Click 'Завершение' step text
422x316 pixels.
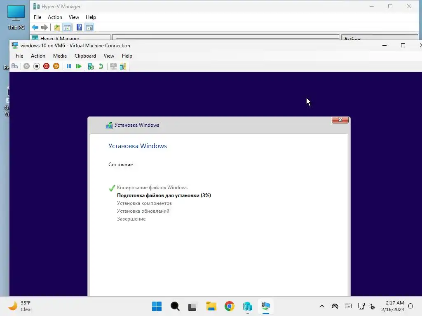pos(131,219)
